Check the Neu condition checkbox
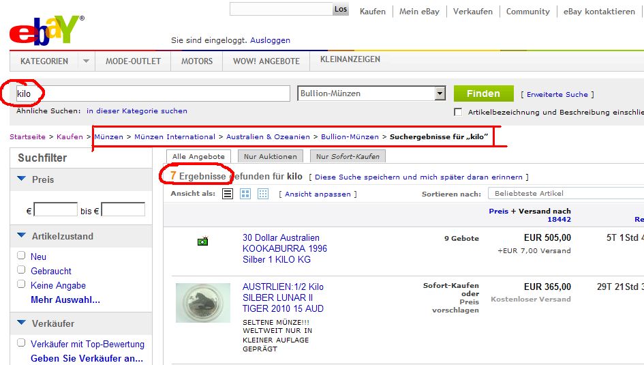The image size is (644, 365). pos(21,256)
